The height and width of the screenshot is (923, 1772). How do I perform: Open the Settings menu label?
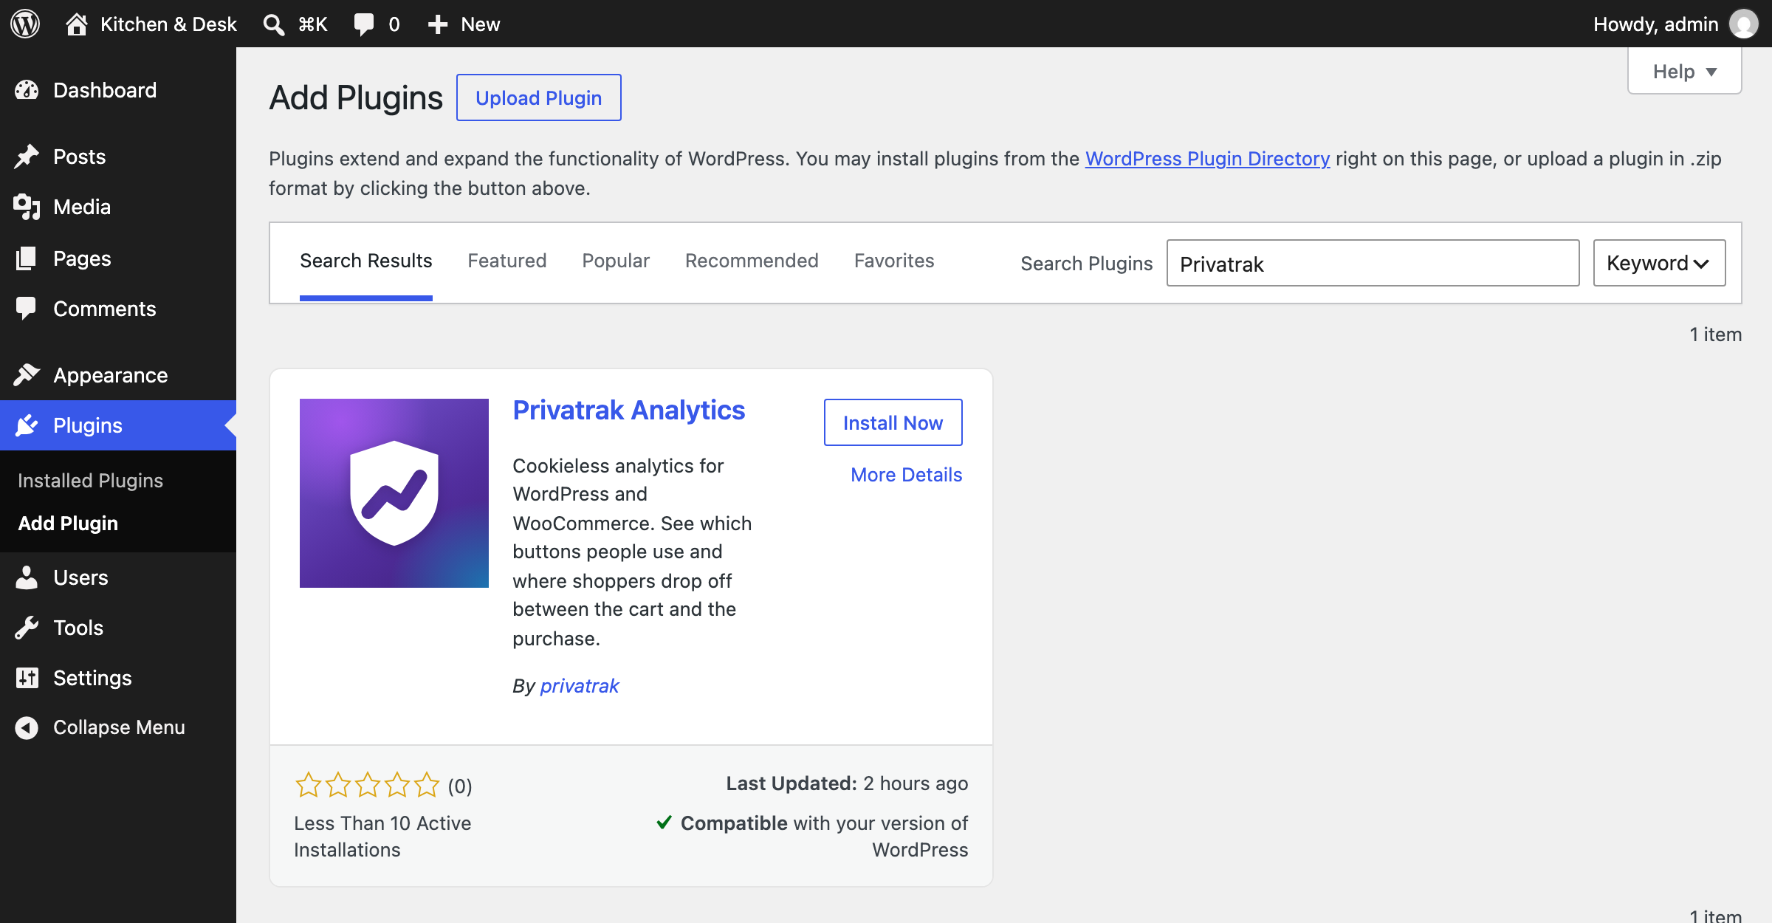[92, 678]
